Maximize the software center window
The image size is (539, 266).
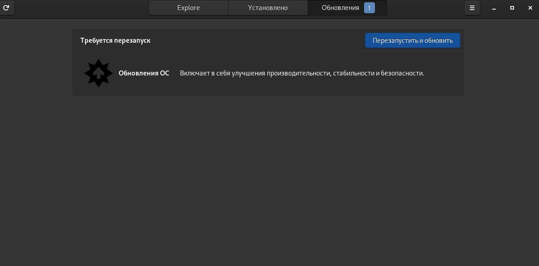click(512, 8)
